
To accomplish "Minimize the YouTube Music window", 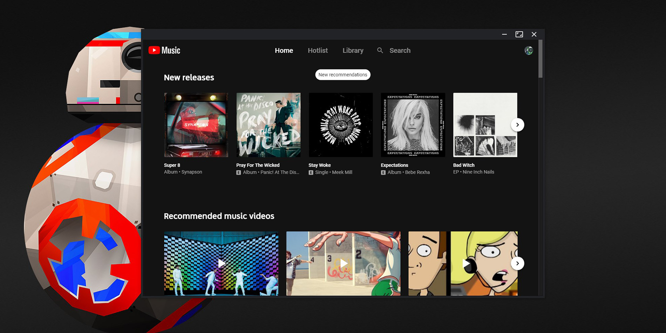I will click(x=504, y=34).
